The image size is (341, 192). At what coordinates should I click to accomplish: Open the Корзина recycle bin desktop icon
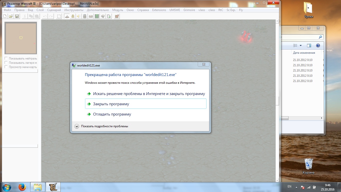pos(309,166)
